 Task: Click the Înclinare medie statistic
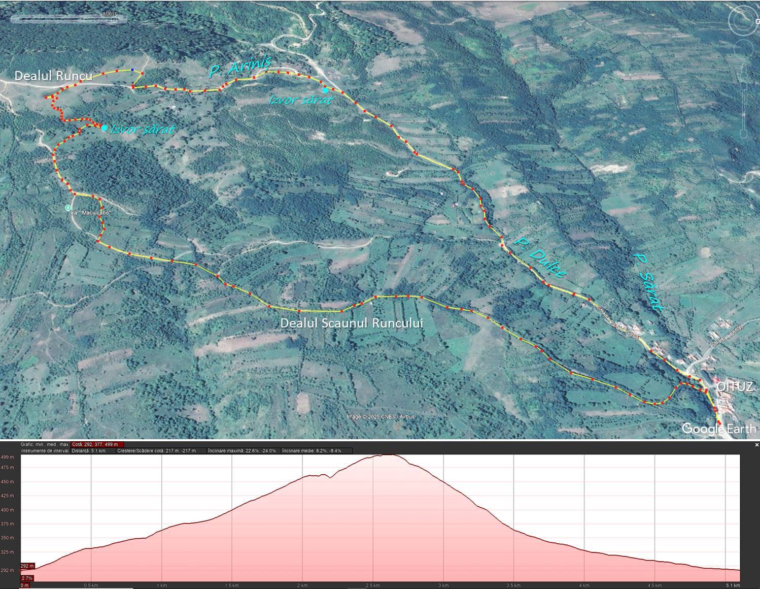pos(312,451)
